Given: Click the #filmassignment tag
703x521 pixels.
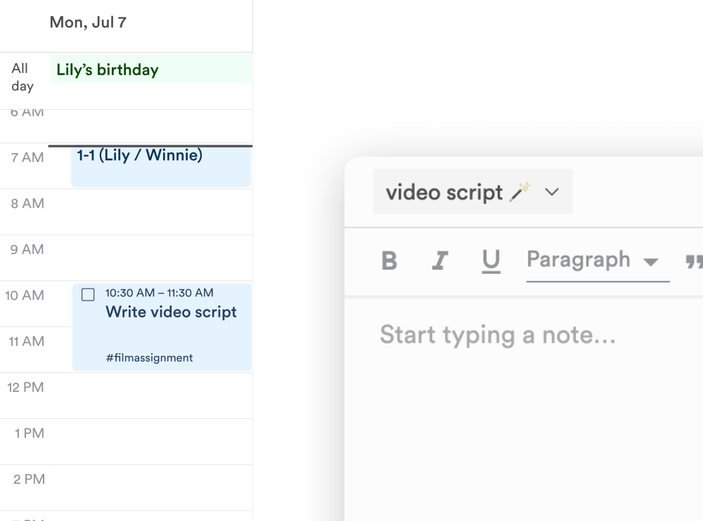Looking at the screenshot, I should [149, 358].
